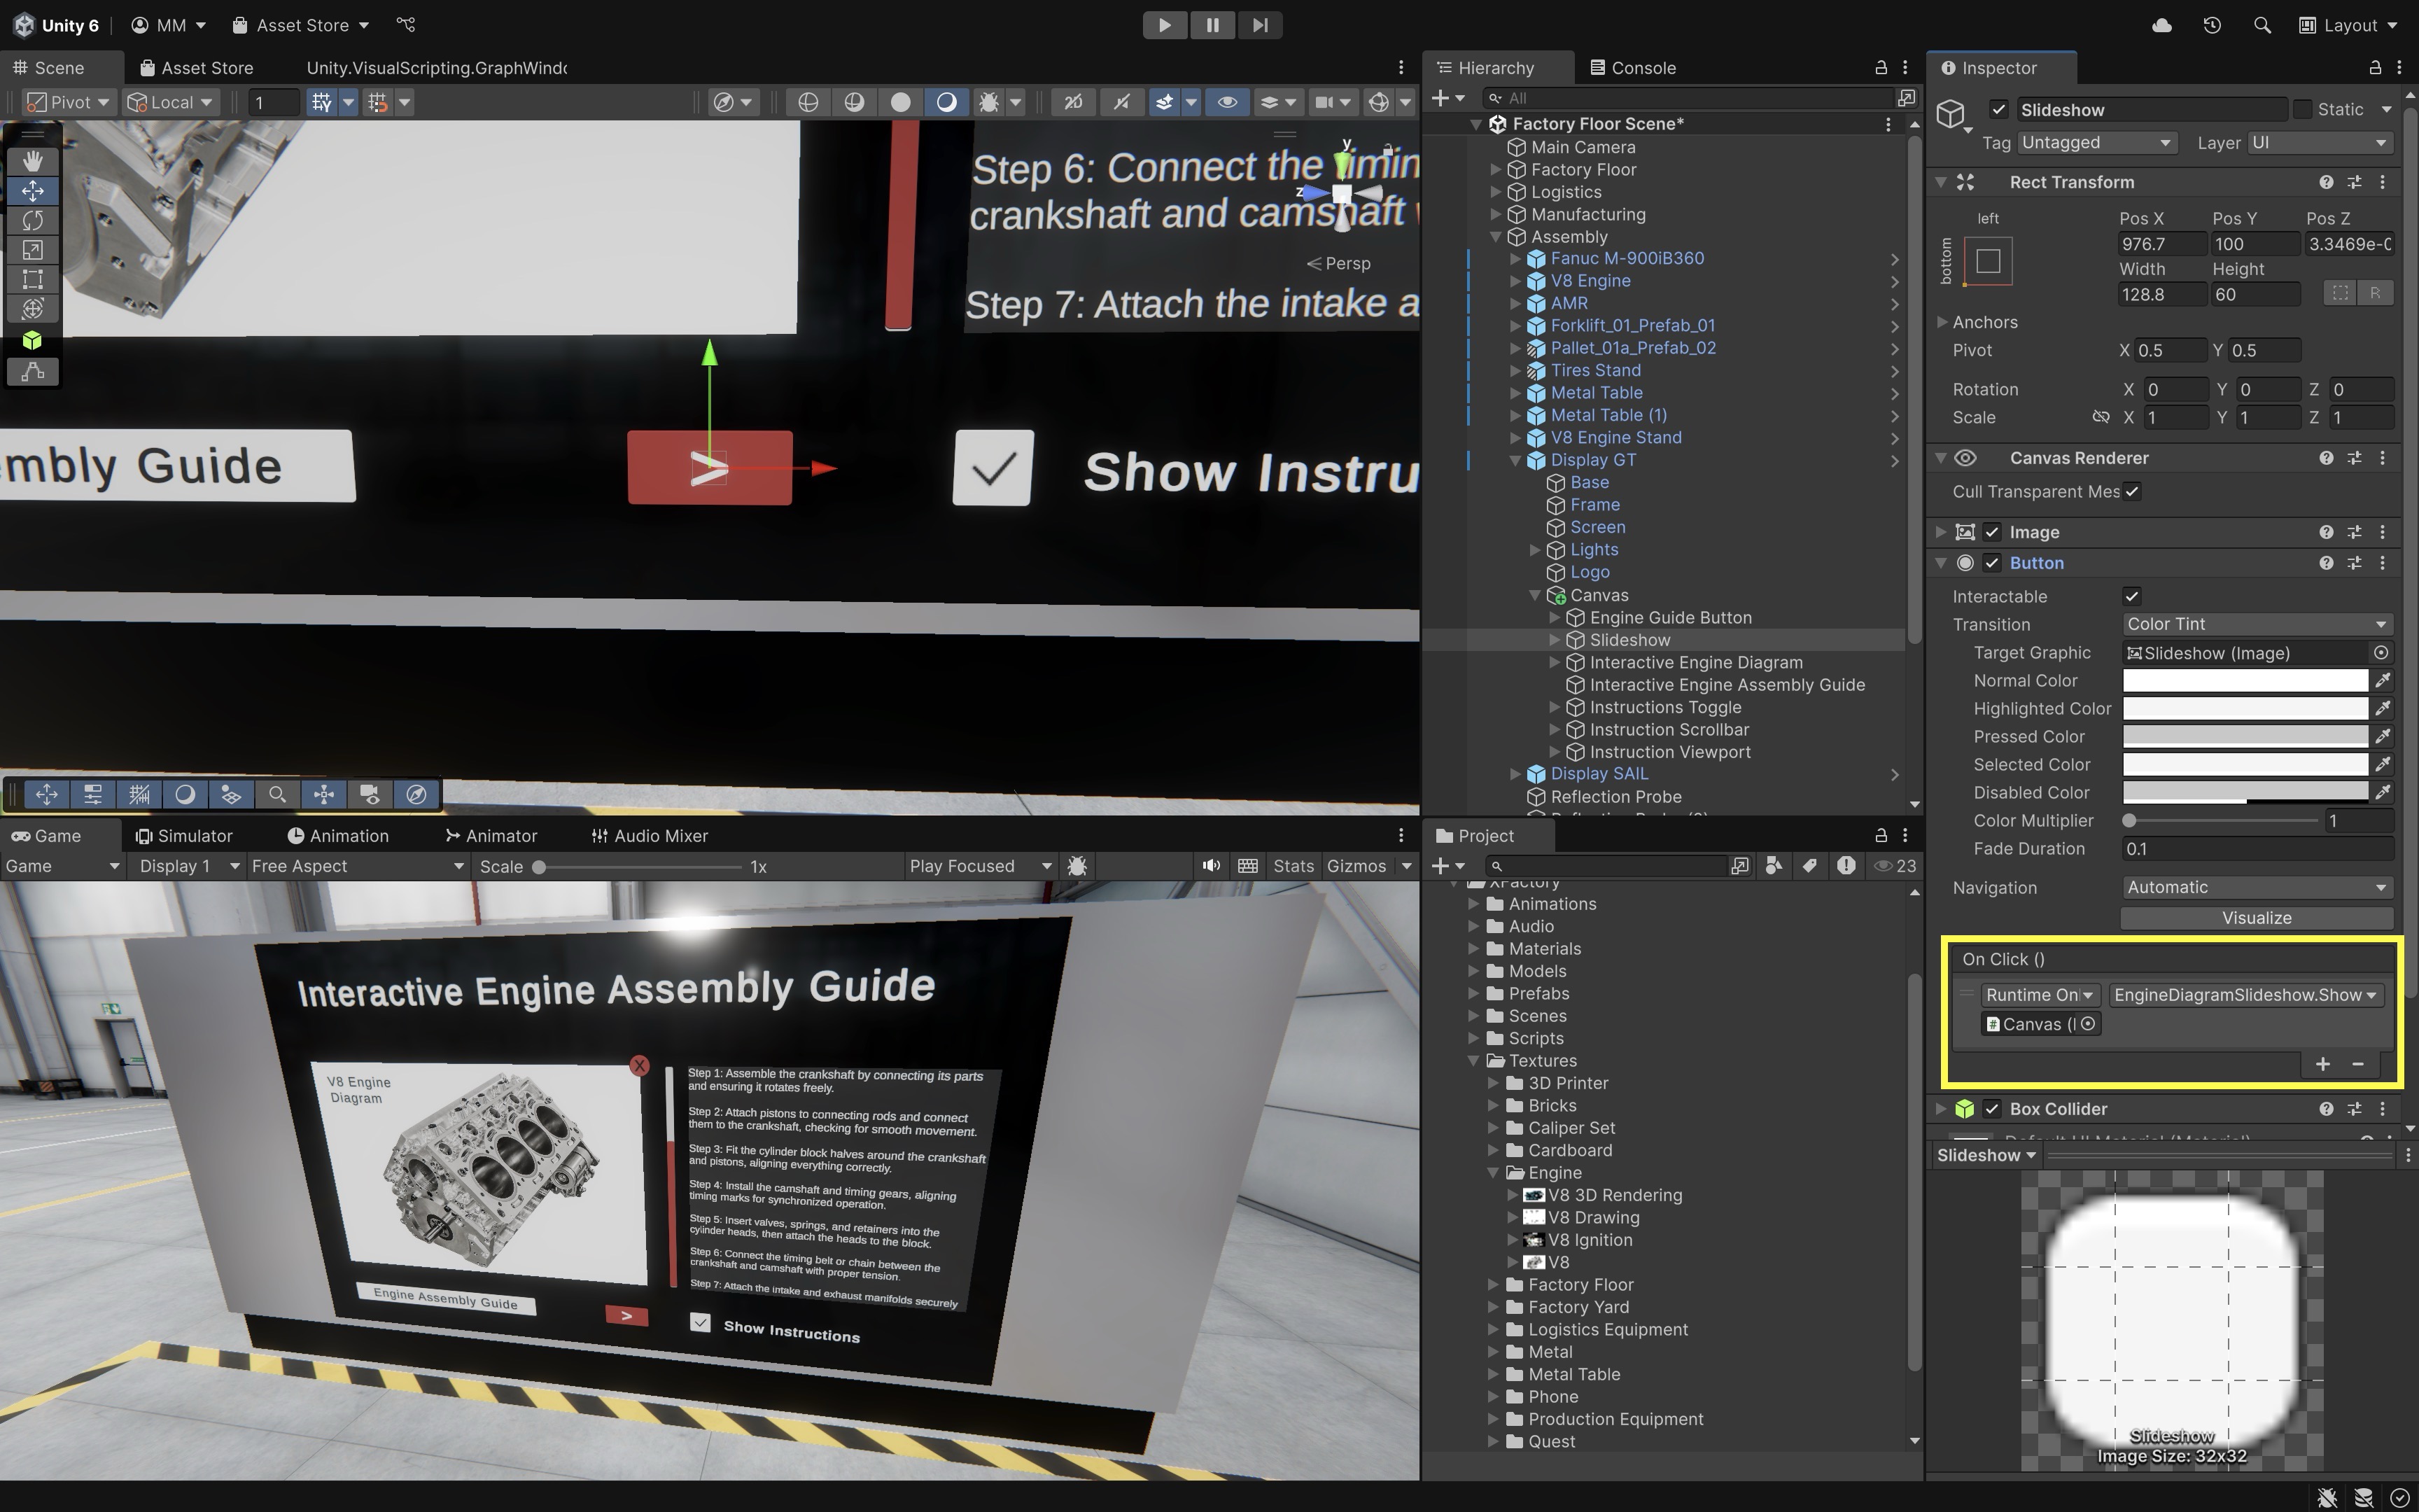
Task: Open the Undo History icon
Action: coord(2211,25)
